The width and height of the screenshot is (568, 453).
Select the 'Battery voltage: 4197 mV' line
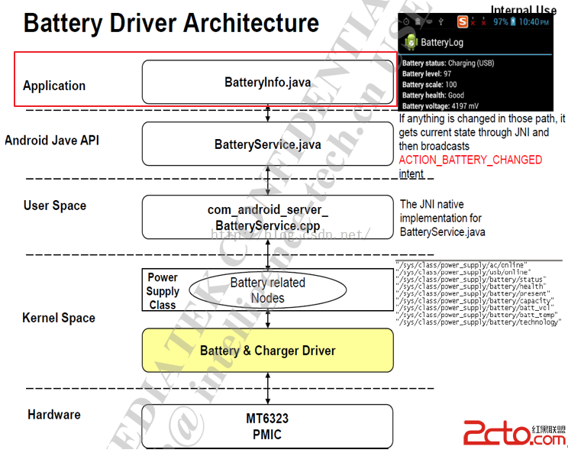coord(441,106)
